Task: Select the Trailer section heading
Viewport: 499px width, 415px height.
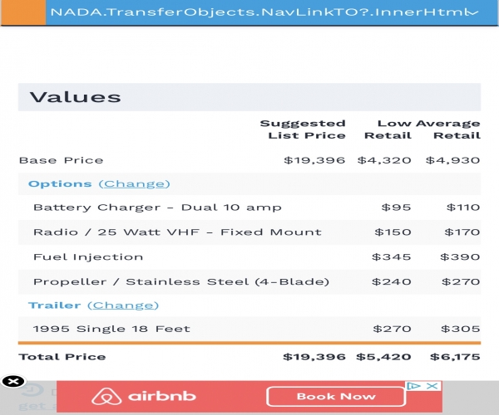Action: coord(54,305)
